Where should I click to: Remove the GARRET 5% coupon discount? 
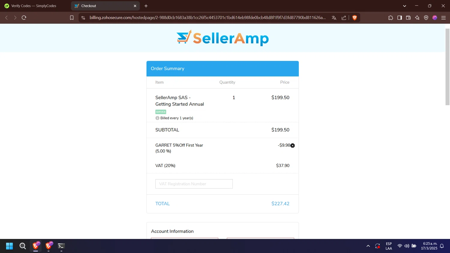coord(292,146)
